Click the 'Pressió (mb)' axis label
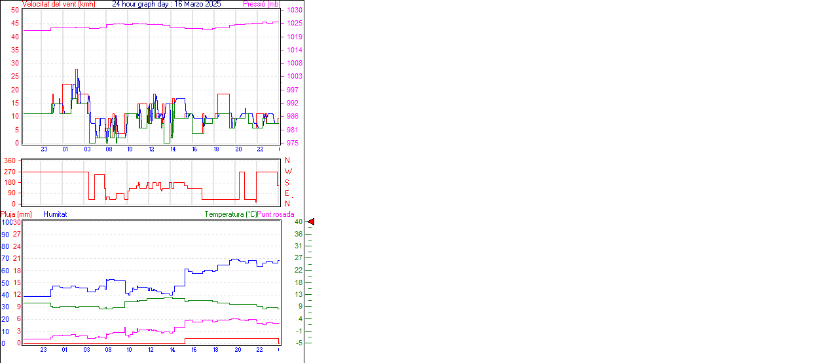 point(262,4)
